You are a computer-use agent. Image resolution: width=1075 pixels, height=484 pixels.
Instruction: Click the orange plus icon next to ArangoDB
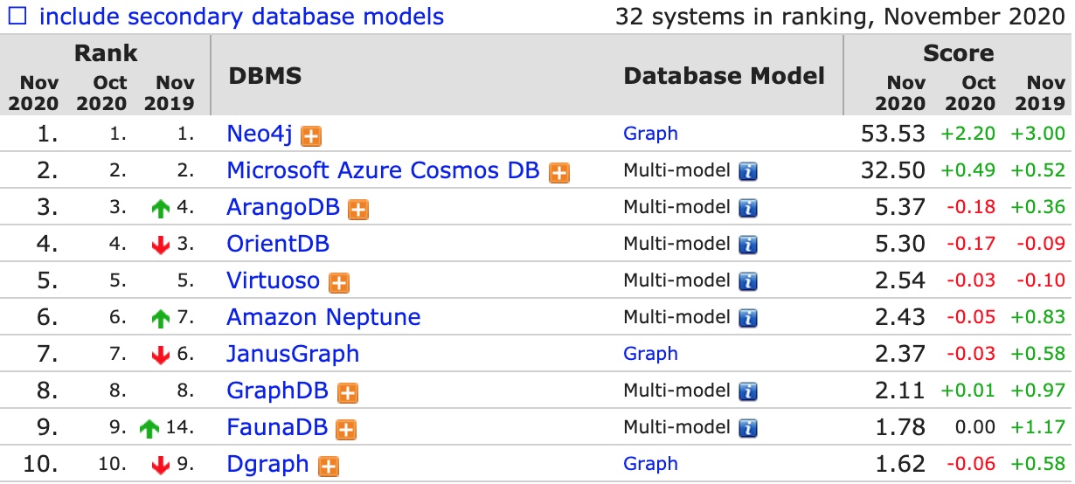click(x=357, y=209)
